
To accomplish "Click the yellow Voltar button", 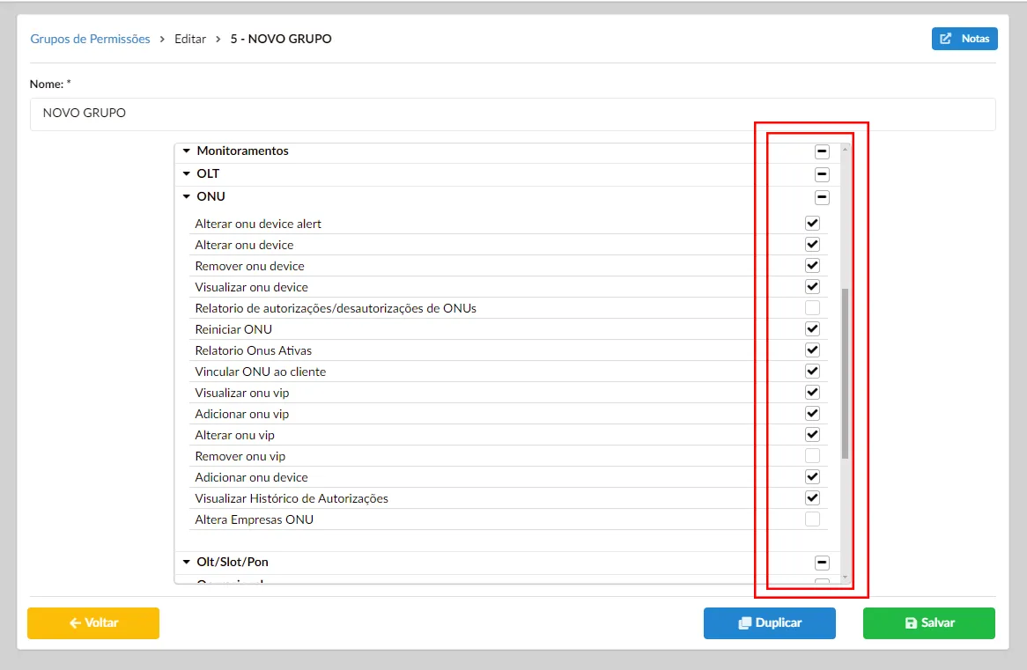I will point(93,622).
